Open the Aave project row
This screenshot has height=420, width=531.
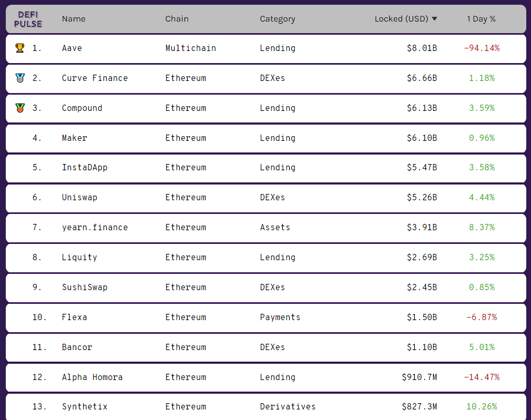pyautogui.click(x=266, y=48)
